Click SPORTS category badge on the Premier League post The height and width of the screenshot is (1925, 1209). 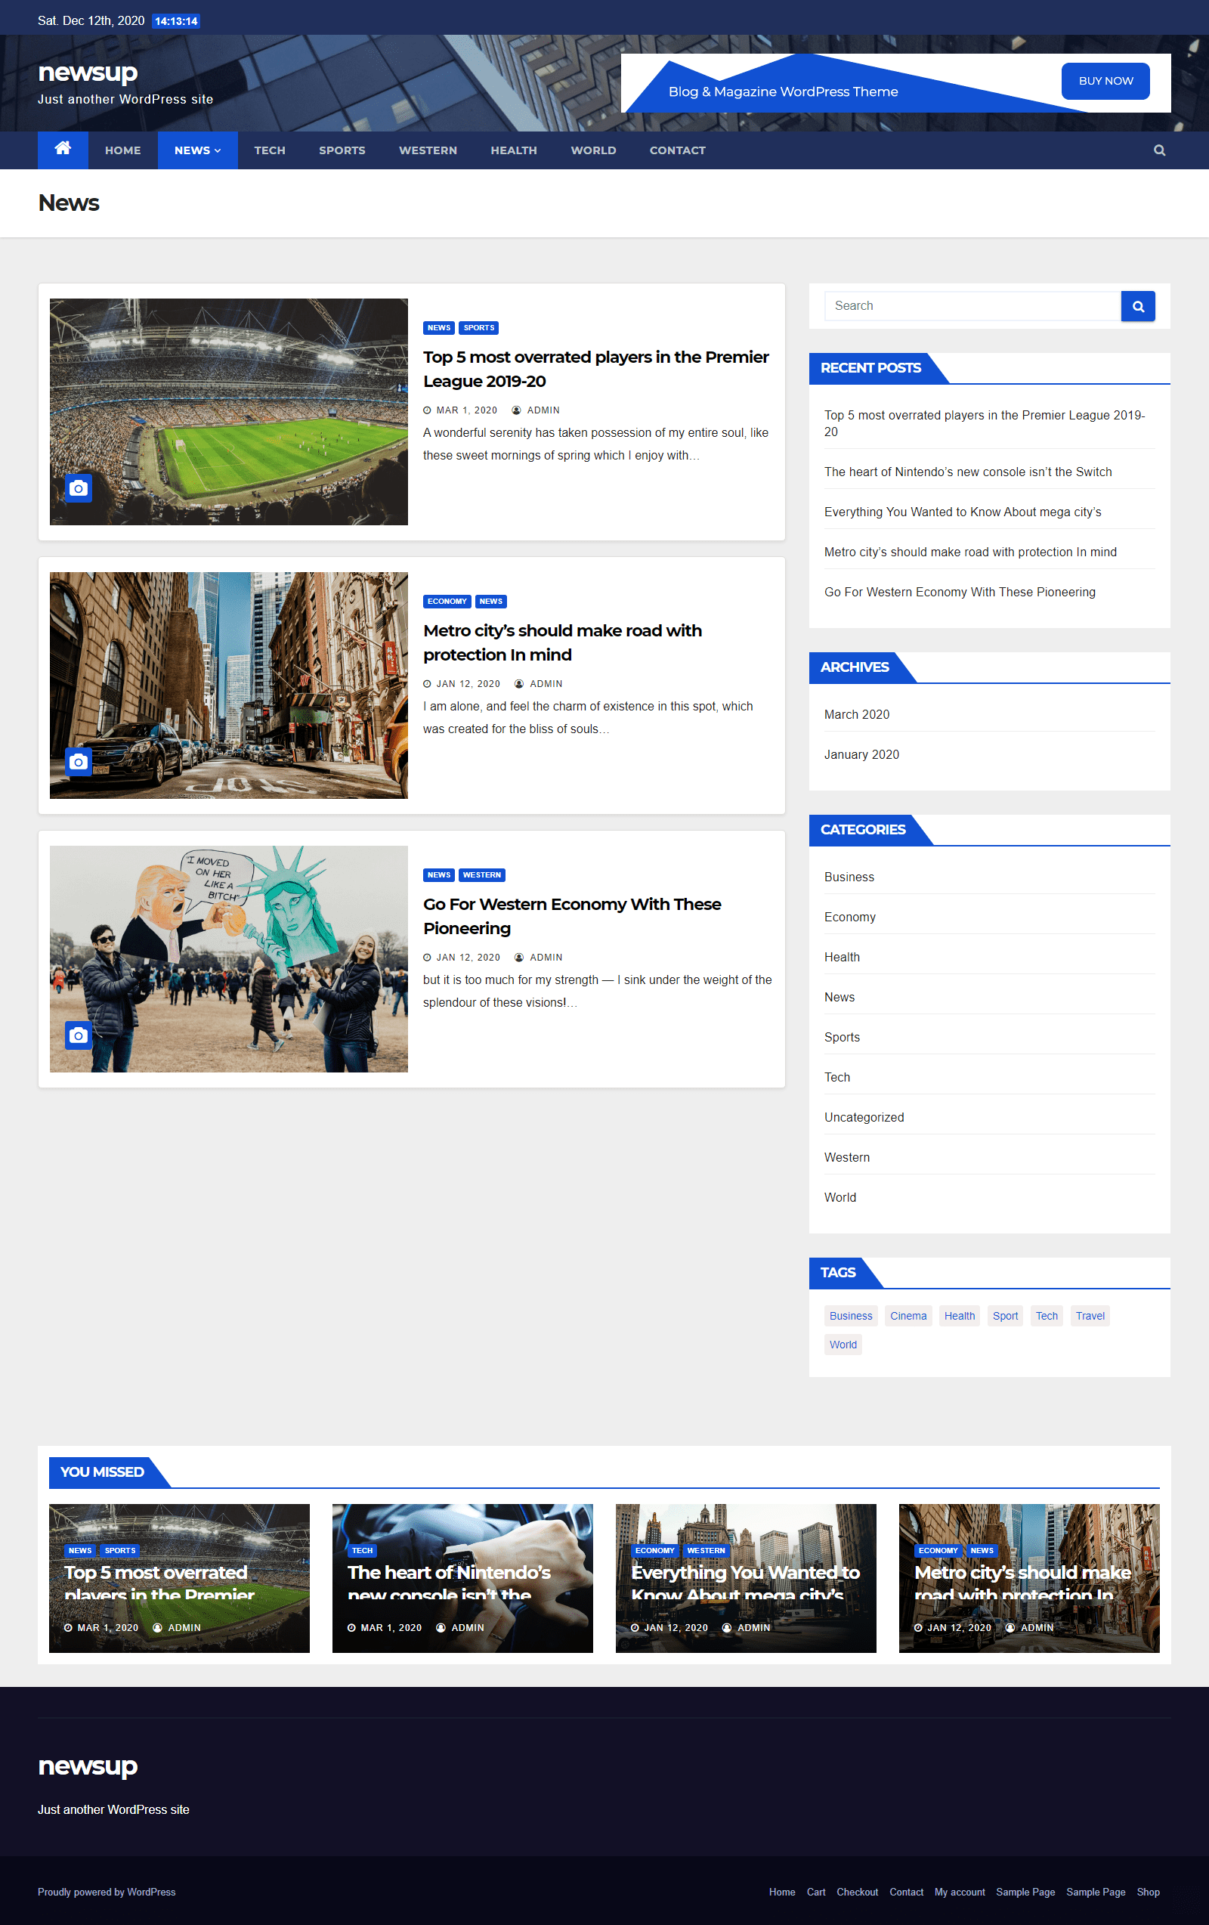click(478, 328)
